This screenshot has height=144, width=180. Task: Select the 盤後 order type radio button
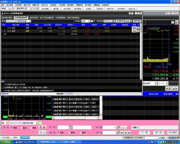[21, 128]
